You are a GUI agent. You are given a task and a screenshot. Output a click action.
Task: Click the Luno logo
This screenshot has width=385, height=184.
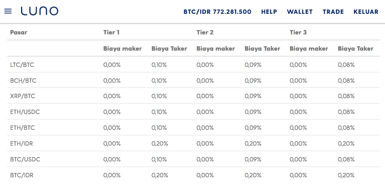click(40, 11)
